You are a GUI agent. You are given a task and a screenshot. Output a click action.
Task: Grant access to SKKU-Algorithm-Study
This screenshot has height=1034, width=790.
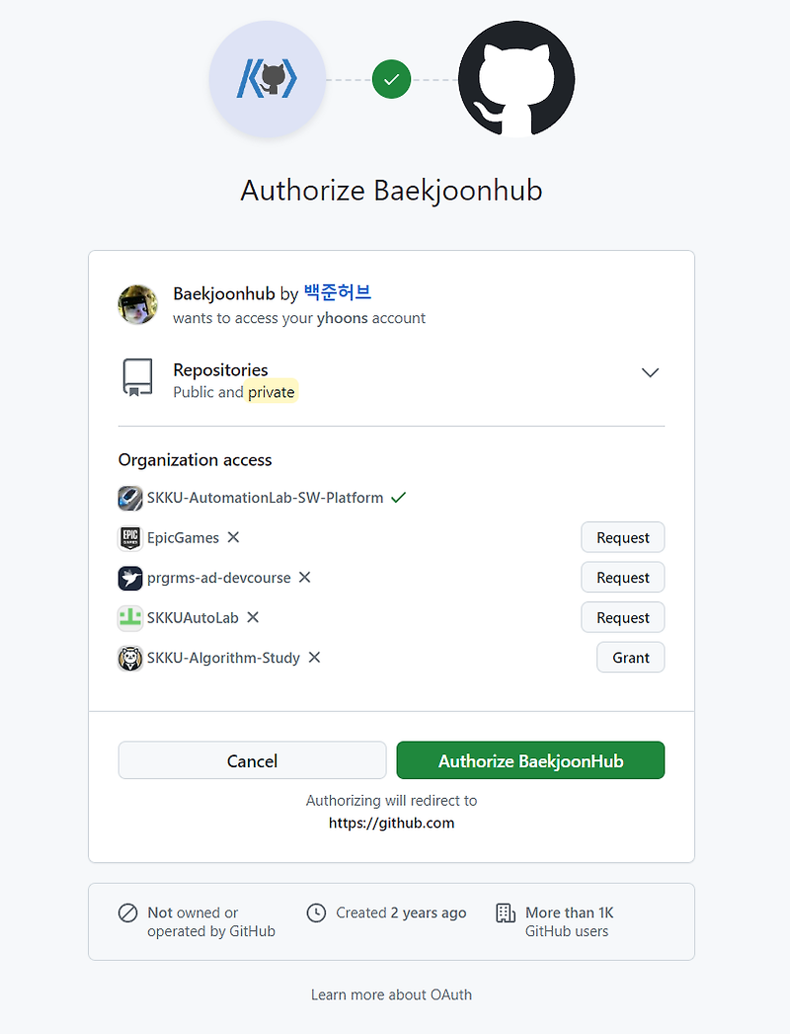[x=630, y=657]
